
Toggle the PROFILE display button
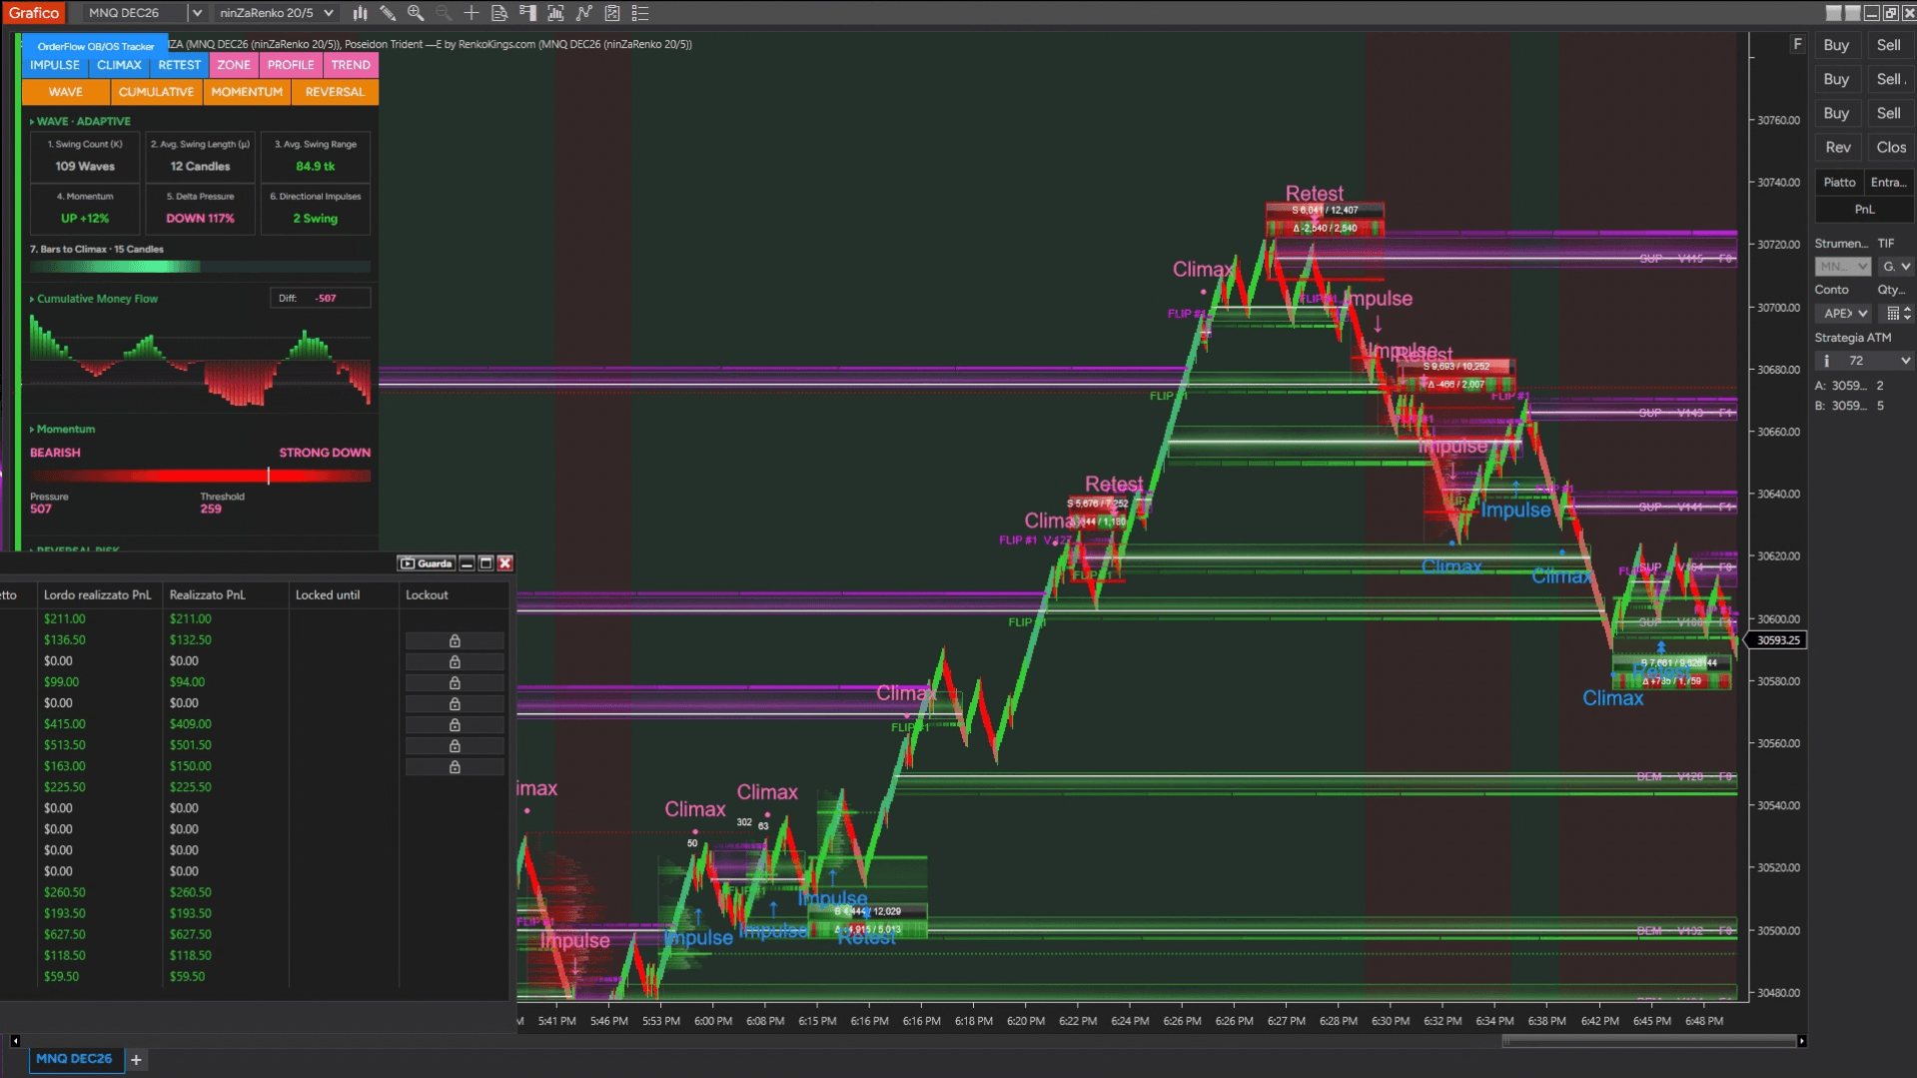coord(291,65)
